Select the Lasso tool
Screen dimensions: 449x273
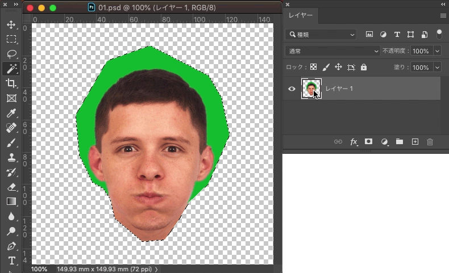click(11, 54)
